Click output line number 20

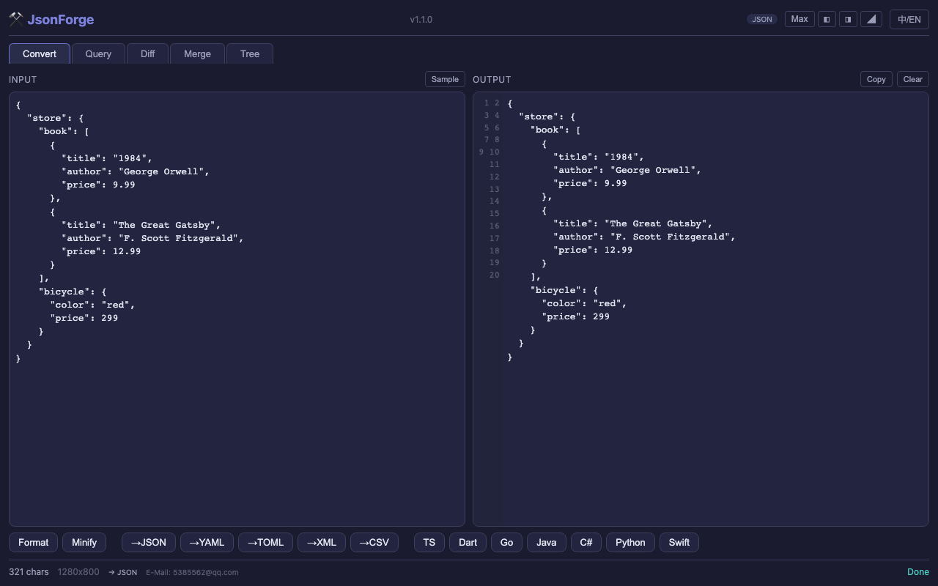(x=495, y=275)
